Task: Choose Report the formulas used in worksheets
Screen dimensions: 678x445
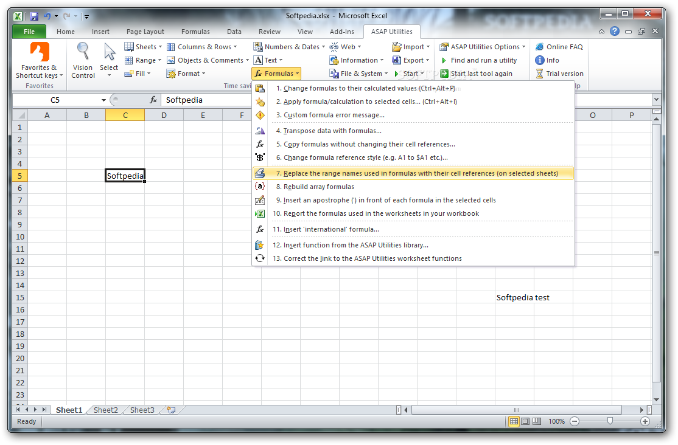Action: (x=413, y=213)
